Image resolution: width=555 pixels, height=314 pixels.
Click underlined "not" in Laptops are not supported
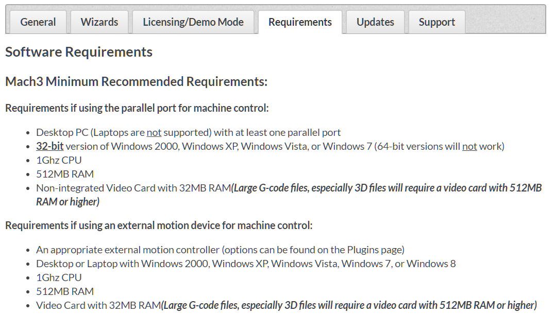coord(154,132)
